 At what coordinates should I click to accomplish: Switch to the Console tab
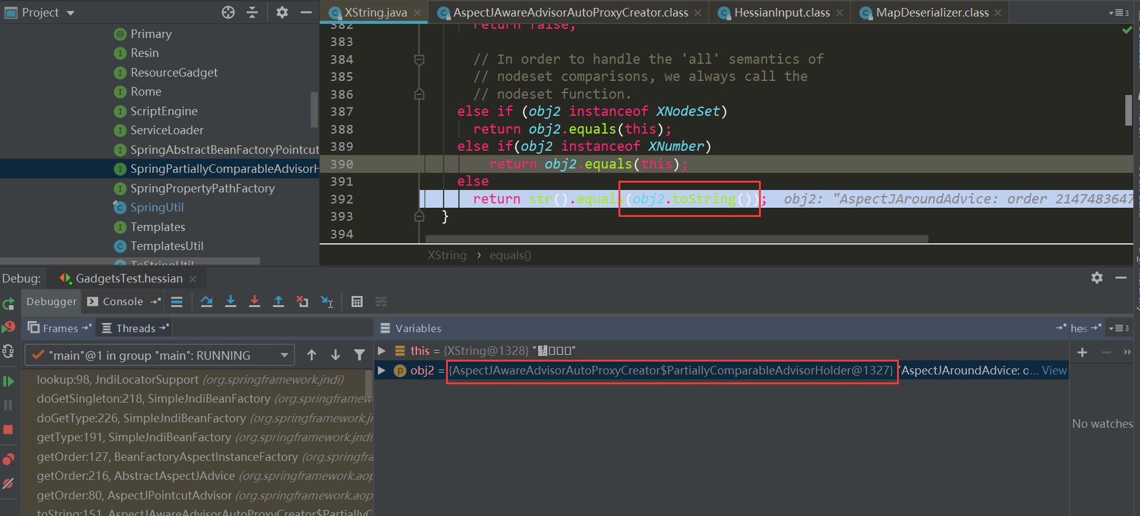tap(122, 302)
